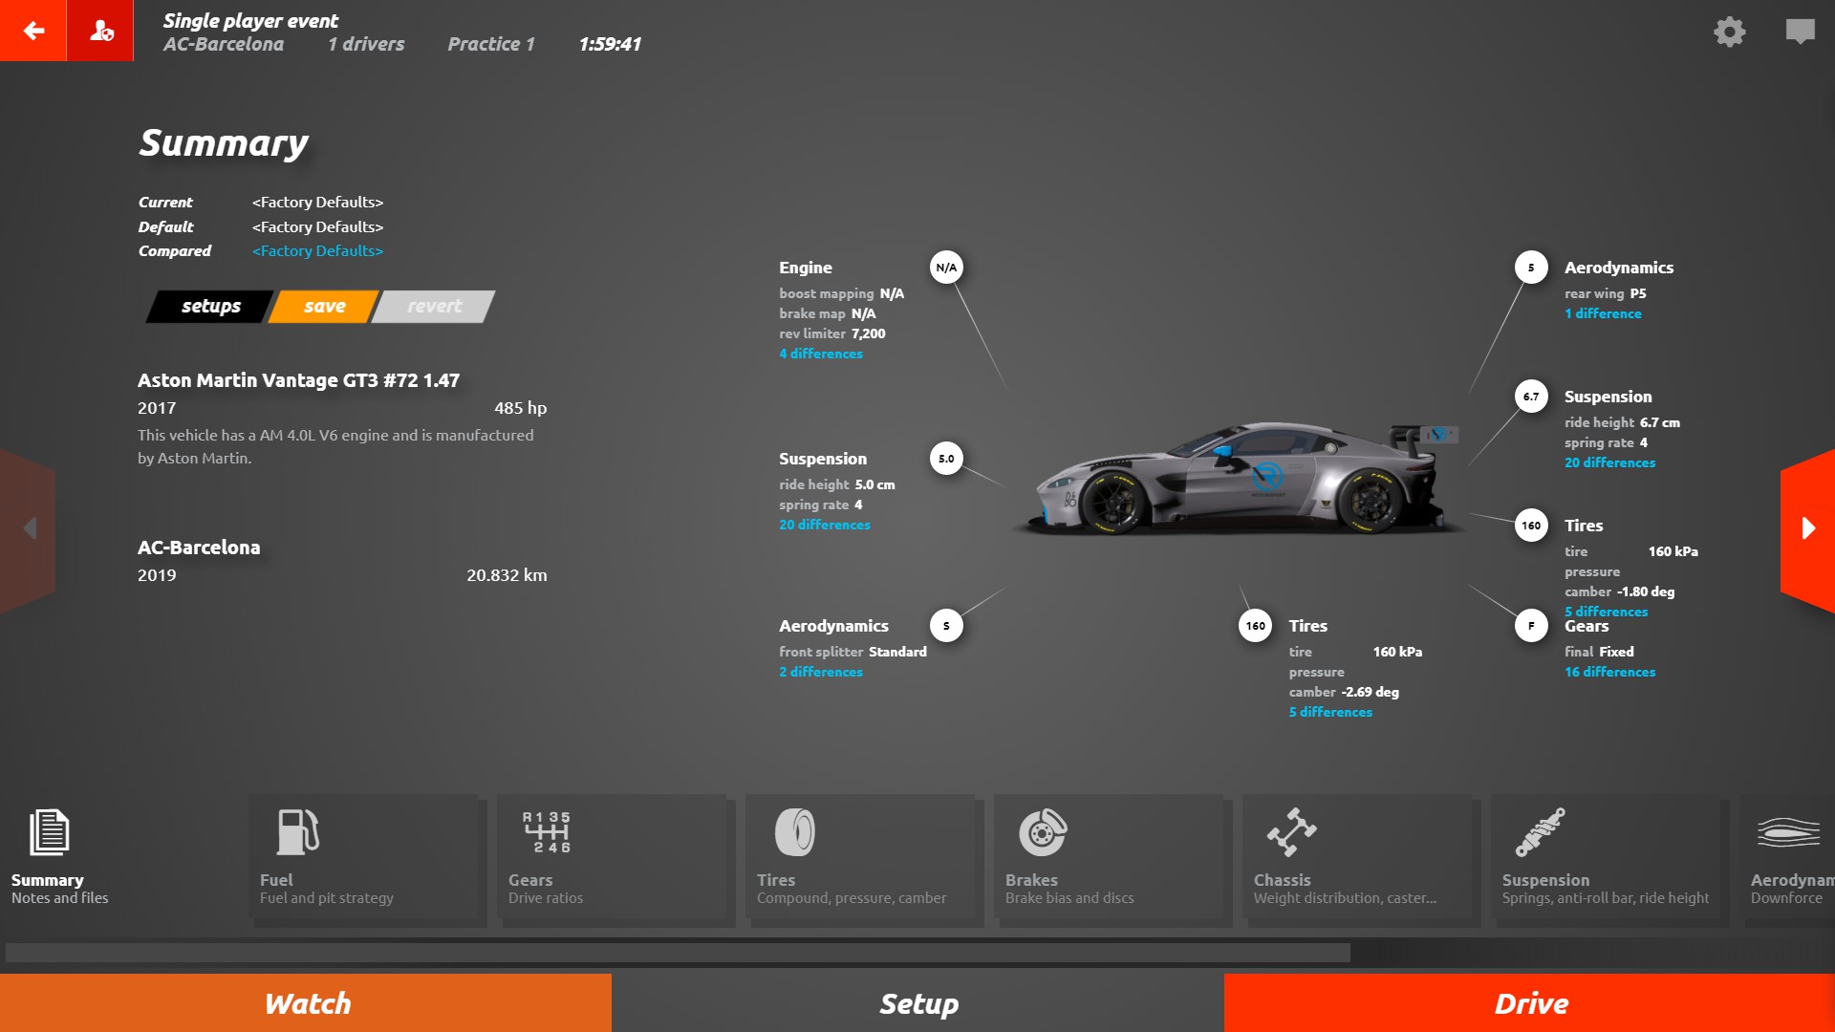1835x1032 pixels.
Task: Click the back arrow button
Action: (33, 31)
